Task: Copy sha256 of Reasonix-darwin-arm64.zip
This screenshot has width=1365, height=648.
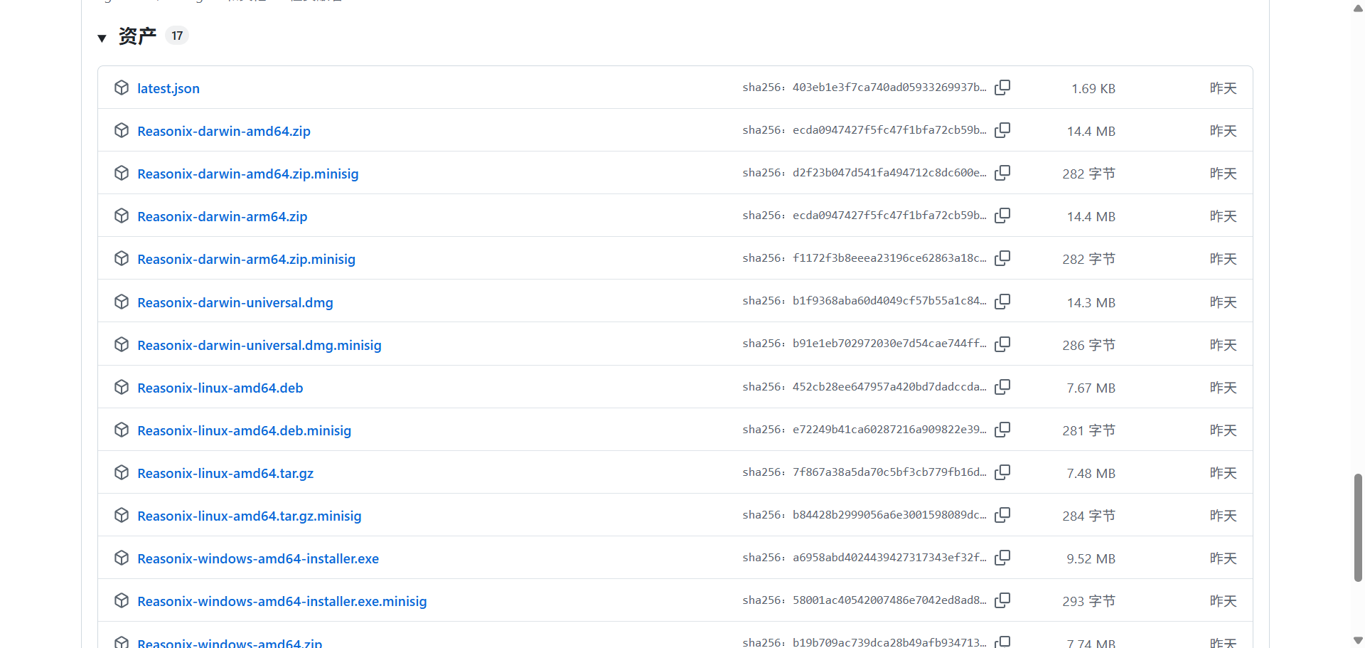Action: (x=1002, y=216)
